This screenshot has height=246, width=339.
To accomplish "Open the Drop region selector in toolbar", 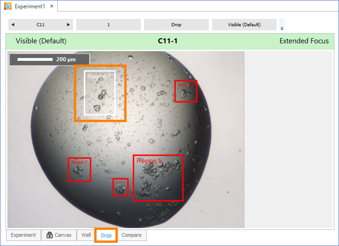I will click(176, 24).
